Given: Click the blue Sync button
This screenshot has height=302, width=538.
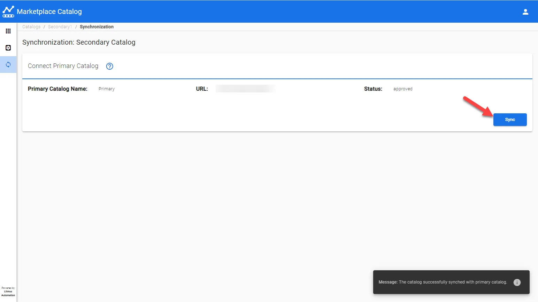Looking at the screenshot, I should [x=510, y=120].
